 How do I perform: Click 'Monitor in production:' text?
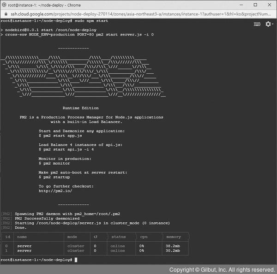point(65,159)
